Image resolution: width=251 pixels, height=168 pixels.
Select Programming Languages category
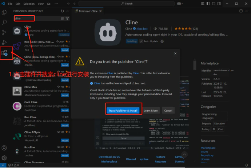click(x=214, y=116)
